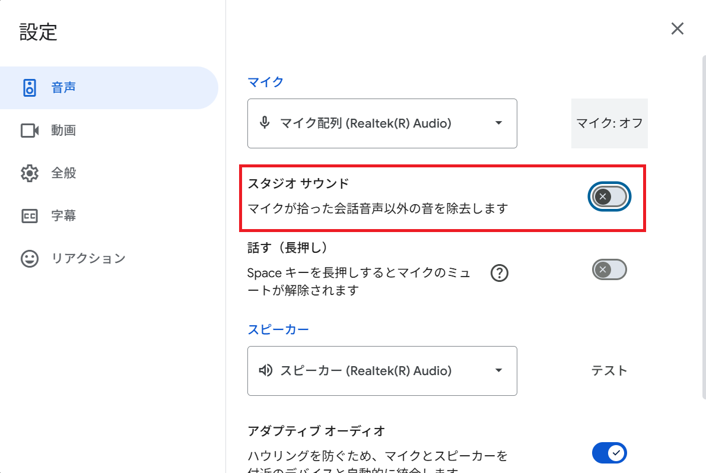Click the CC icon for 字幕
Image resolution: width=706 pixels, height=473 pixels.
tap(30, 216)
